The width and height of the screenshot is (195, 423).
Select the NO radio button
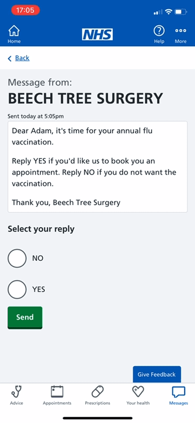pyautogui.click(x=17, y=258)
